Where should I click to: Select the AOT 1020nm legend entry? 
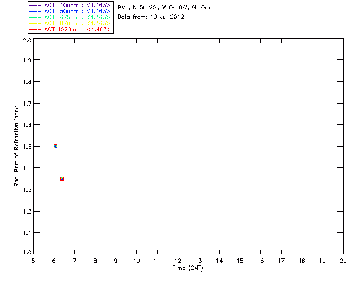point(69,29)
